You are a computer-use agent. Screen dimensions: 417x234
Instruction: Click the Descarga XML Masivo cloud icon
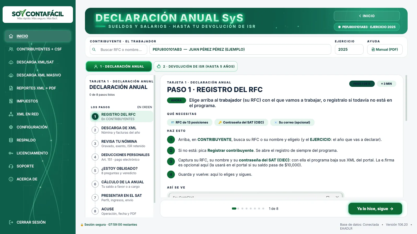tap(11, 75)
